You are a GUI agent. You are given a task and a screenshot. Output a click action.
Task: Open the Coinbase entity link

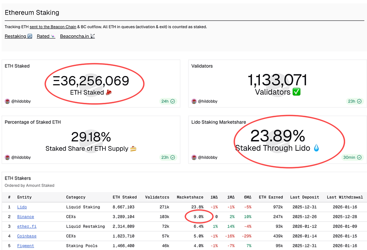pyautogui.click(x=27, y=236)
